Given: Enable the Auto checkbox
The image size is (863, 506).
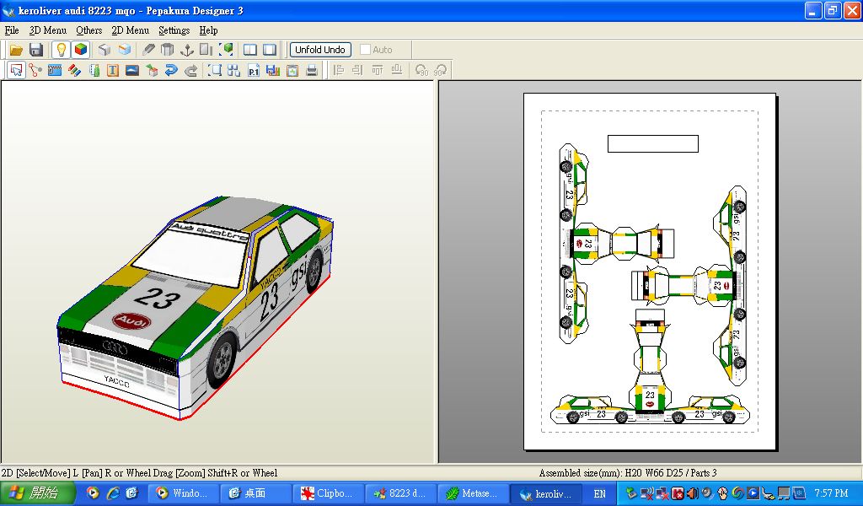Looking at the screenshot, I should coord(366,50).
